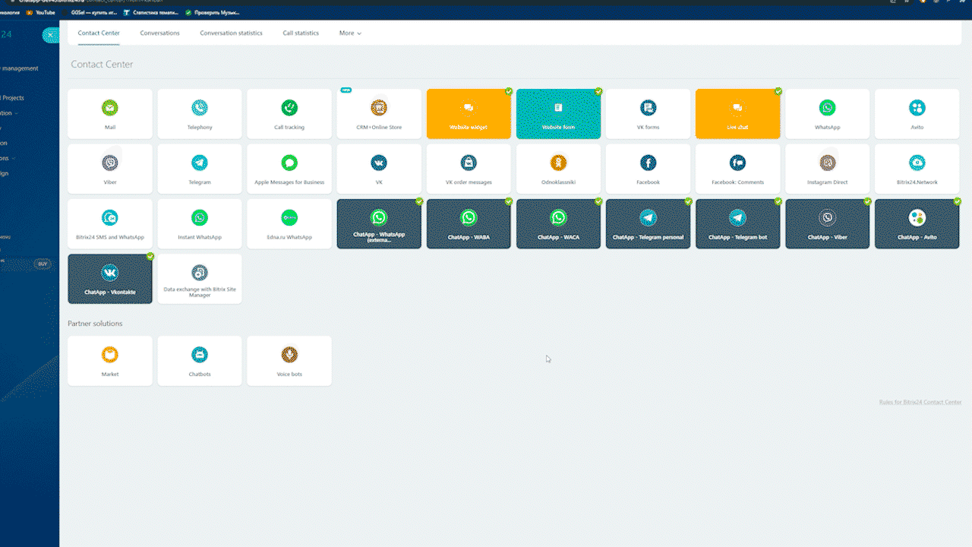Open the Bitrix24.Network tile
The image size is (972, 547).
point(917,169)
